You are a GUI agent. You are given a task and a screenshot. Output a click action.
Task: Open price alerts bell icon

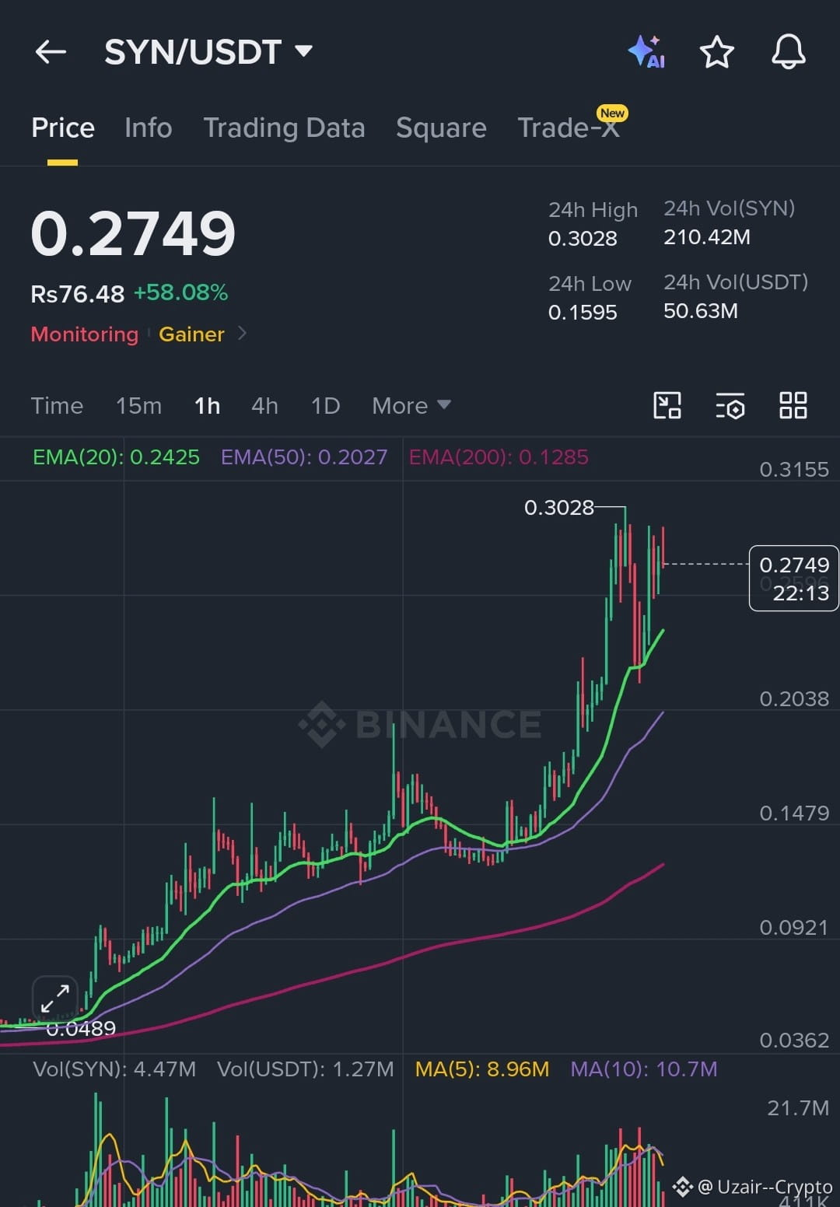point(788,52)
